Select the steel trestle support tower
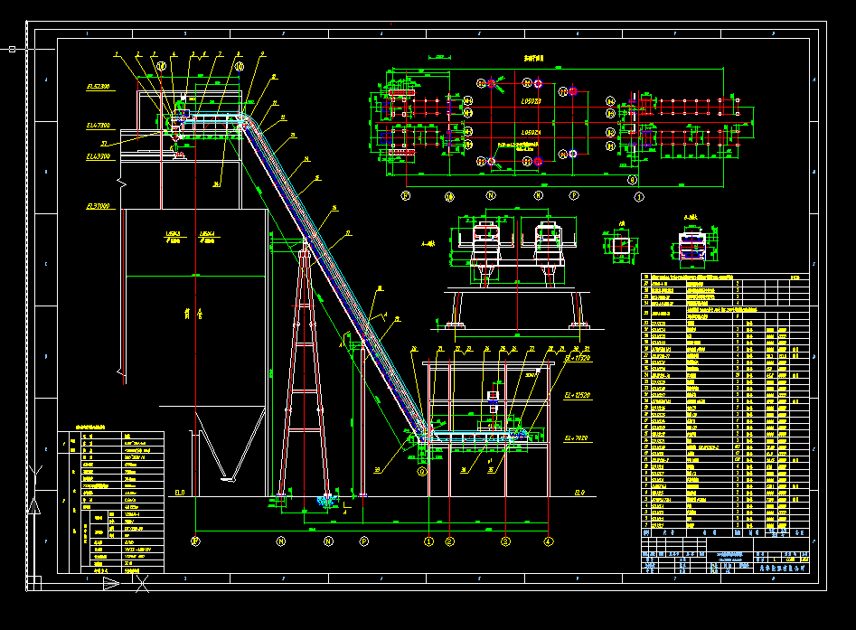Screen dimensions: 856x630 [305, 371]
